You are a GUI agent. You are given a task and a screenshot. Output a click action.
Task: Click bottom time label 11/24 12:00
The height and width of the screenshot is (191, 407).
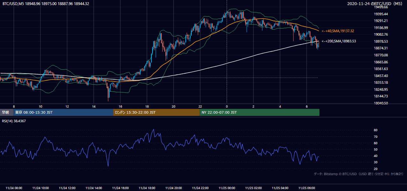click(x=67, y=188)
